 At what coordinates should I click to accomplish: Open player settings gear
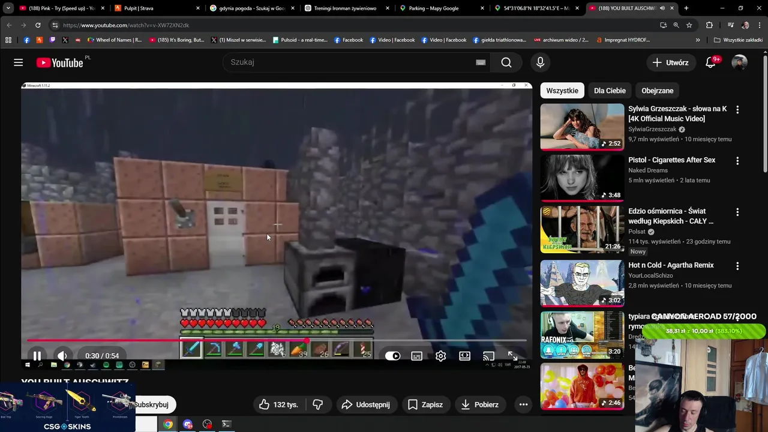440,356
